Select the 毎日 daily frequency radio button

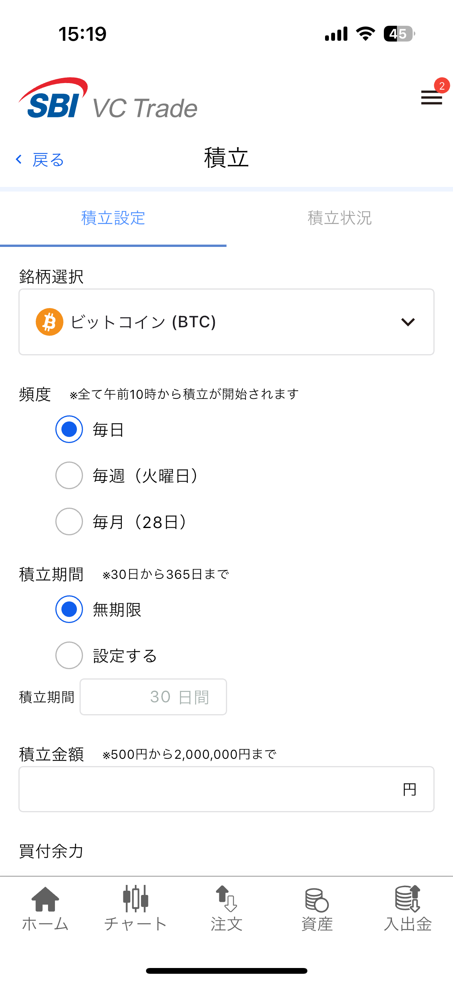[69, 429]
